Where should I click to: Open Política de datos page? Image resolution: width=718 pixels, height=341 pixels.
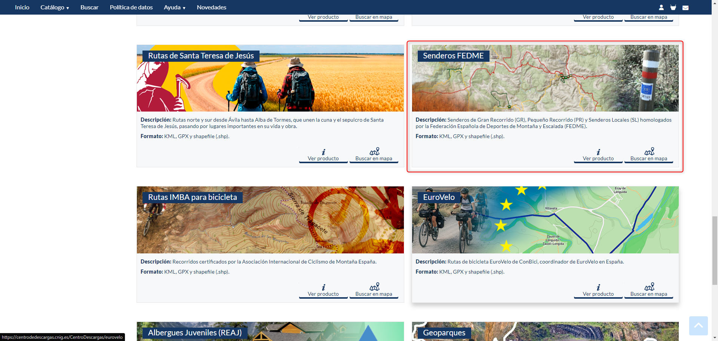tap(131, 7)
